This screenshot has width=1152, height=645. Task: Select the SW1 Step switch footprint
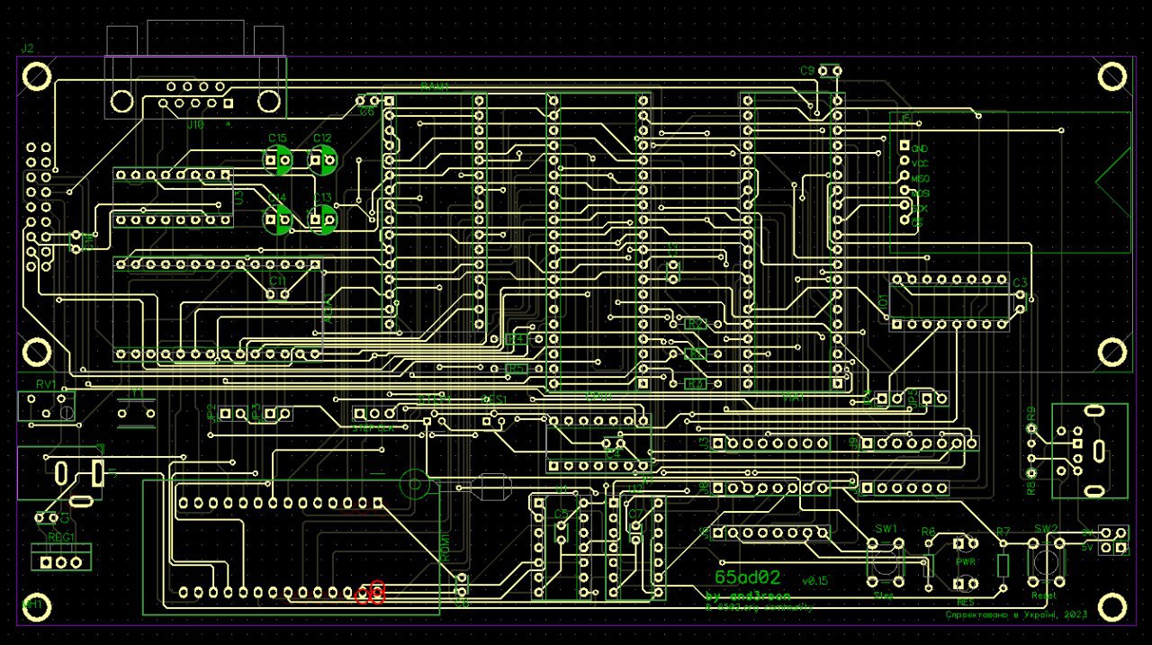click(886, 562)
